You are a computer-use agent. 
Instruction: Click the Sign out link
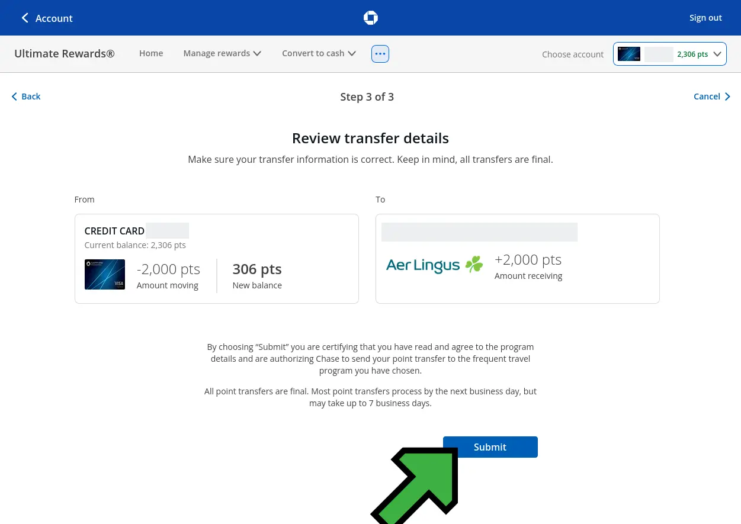click(705, 18)
